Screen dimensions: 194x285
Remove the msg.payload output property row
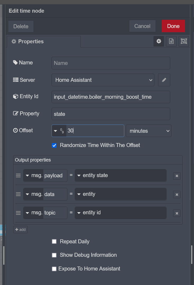coord(177,176)
